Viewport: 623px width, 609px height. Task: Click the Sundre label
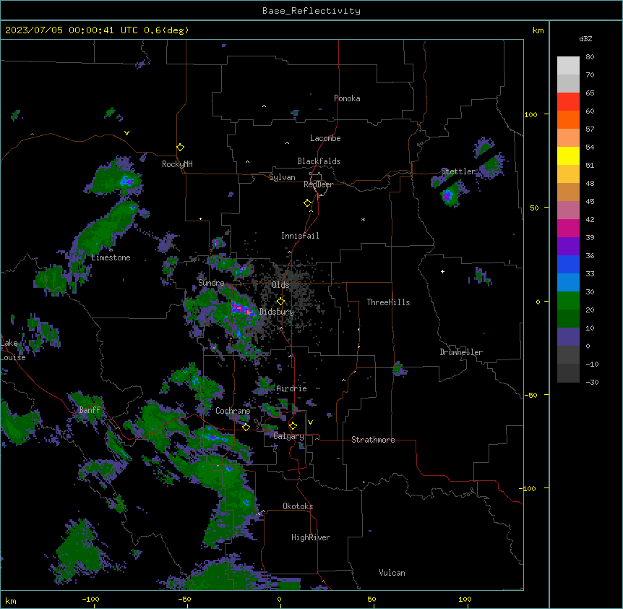(211, 283)
